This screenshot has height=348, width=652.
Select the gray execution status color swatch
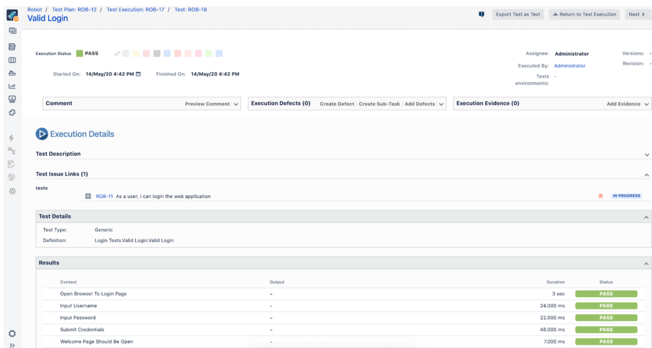click(157, 53)
